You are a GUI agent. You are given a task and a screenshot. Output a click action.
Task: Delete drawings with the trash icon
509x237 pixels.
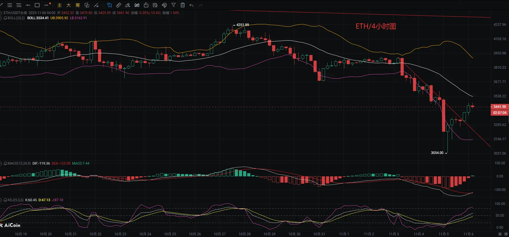tap(183, 5)
